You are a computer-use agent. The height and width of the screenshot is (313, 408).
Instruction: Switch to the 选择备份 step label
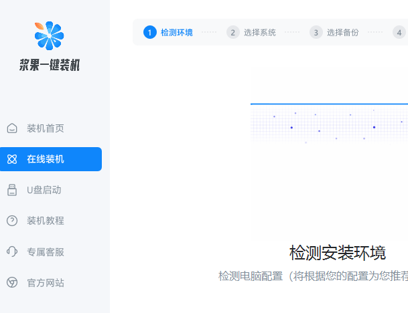(343, 32)
